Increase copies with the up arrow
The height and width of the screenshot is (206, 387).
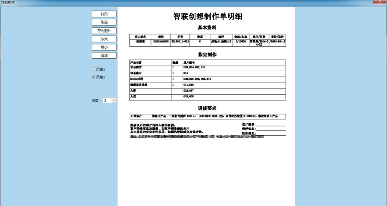click(x=114, y=99)
